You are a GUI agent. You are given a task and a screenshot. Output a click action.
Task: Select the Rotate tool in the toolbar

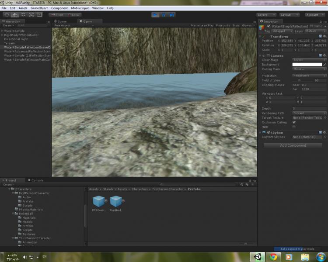click(23, 15)
